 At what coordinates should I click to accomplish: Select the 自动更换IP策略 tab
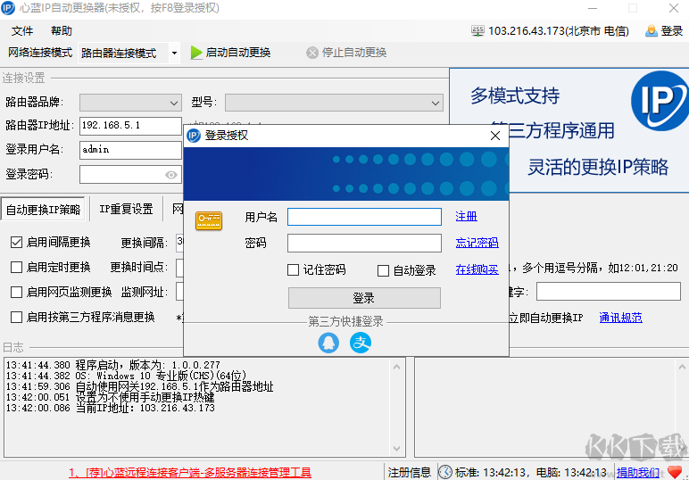(43, 210)
